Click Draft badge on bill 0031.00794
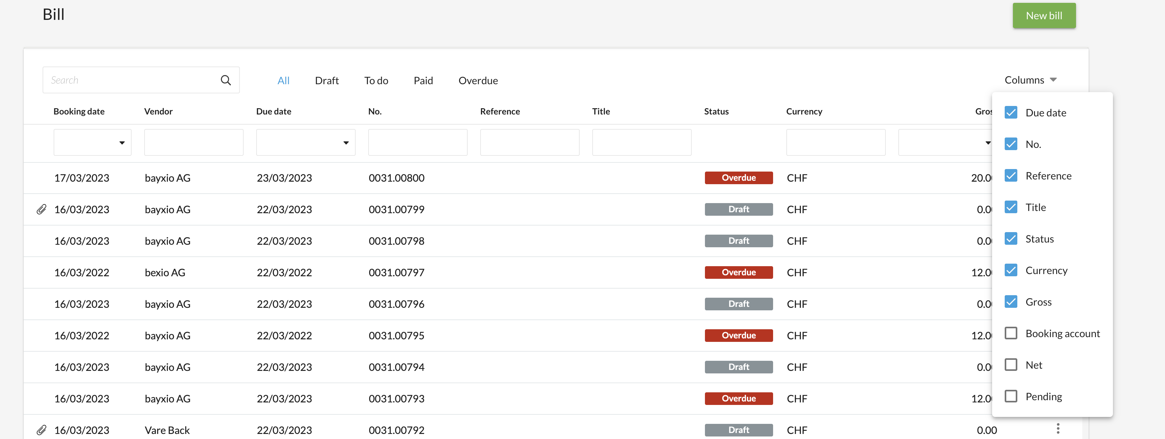This screenshot has width=1165, height=439. 738,367
